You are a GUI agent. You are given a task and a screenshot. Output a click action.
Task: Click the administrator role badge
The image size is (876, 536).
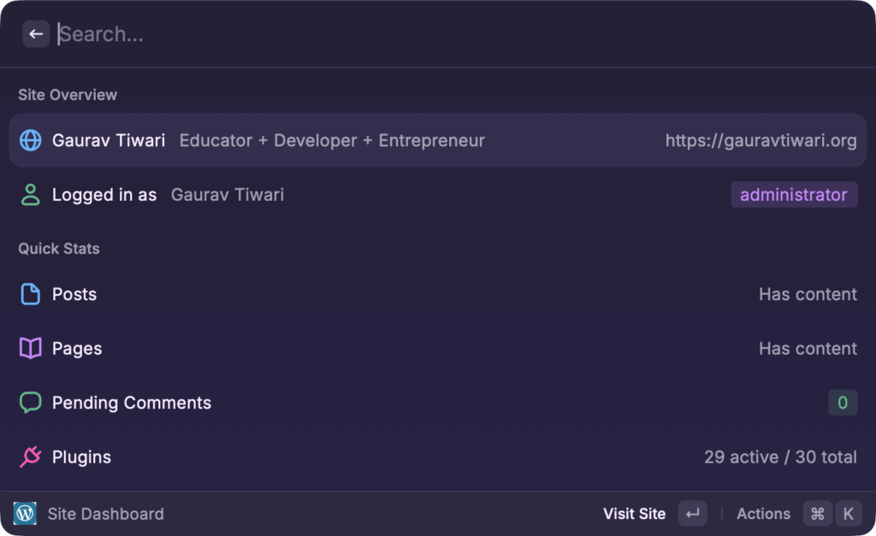point(794,194)
